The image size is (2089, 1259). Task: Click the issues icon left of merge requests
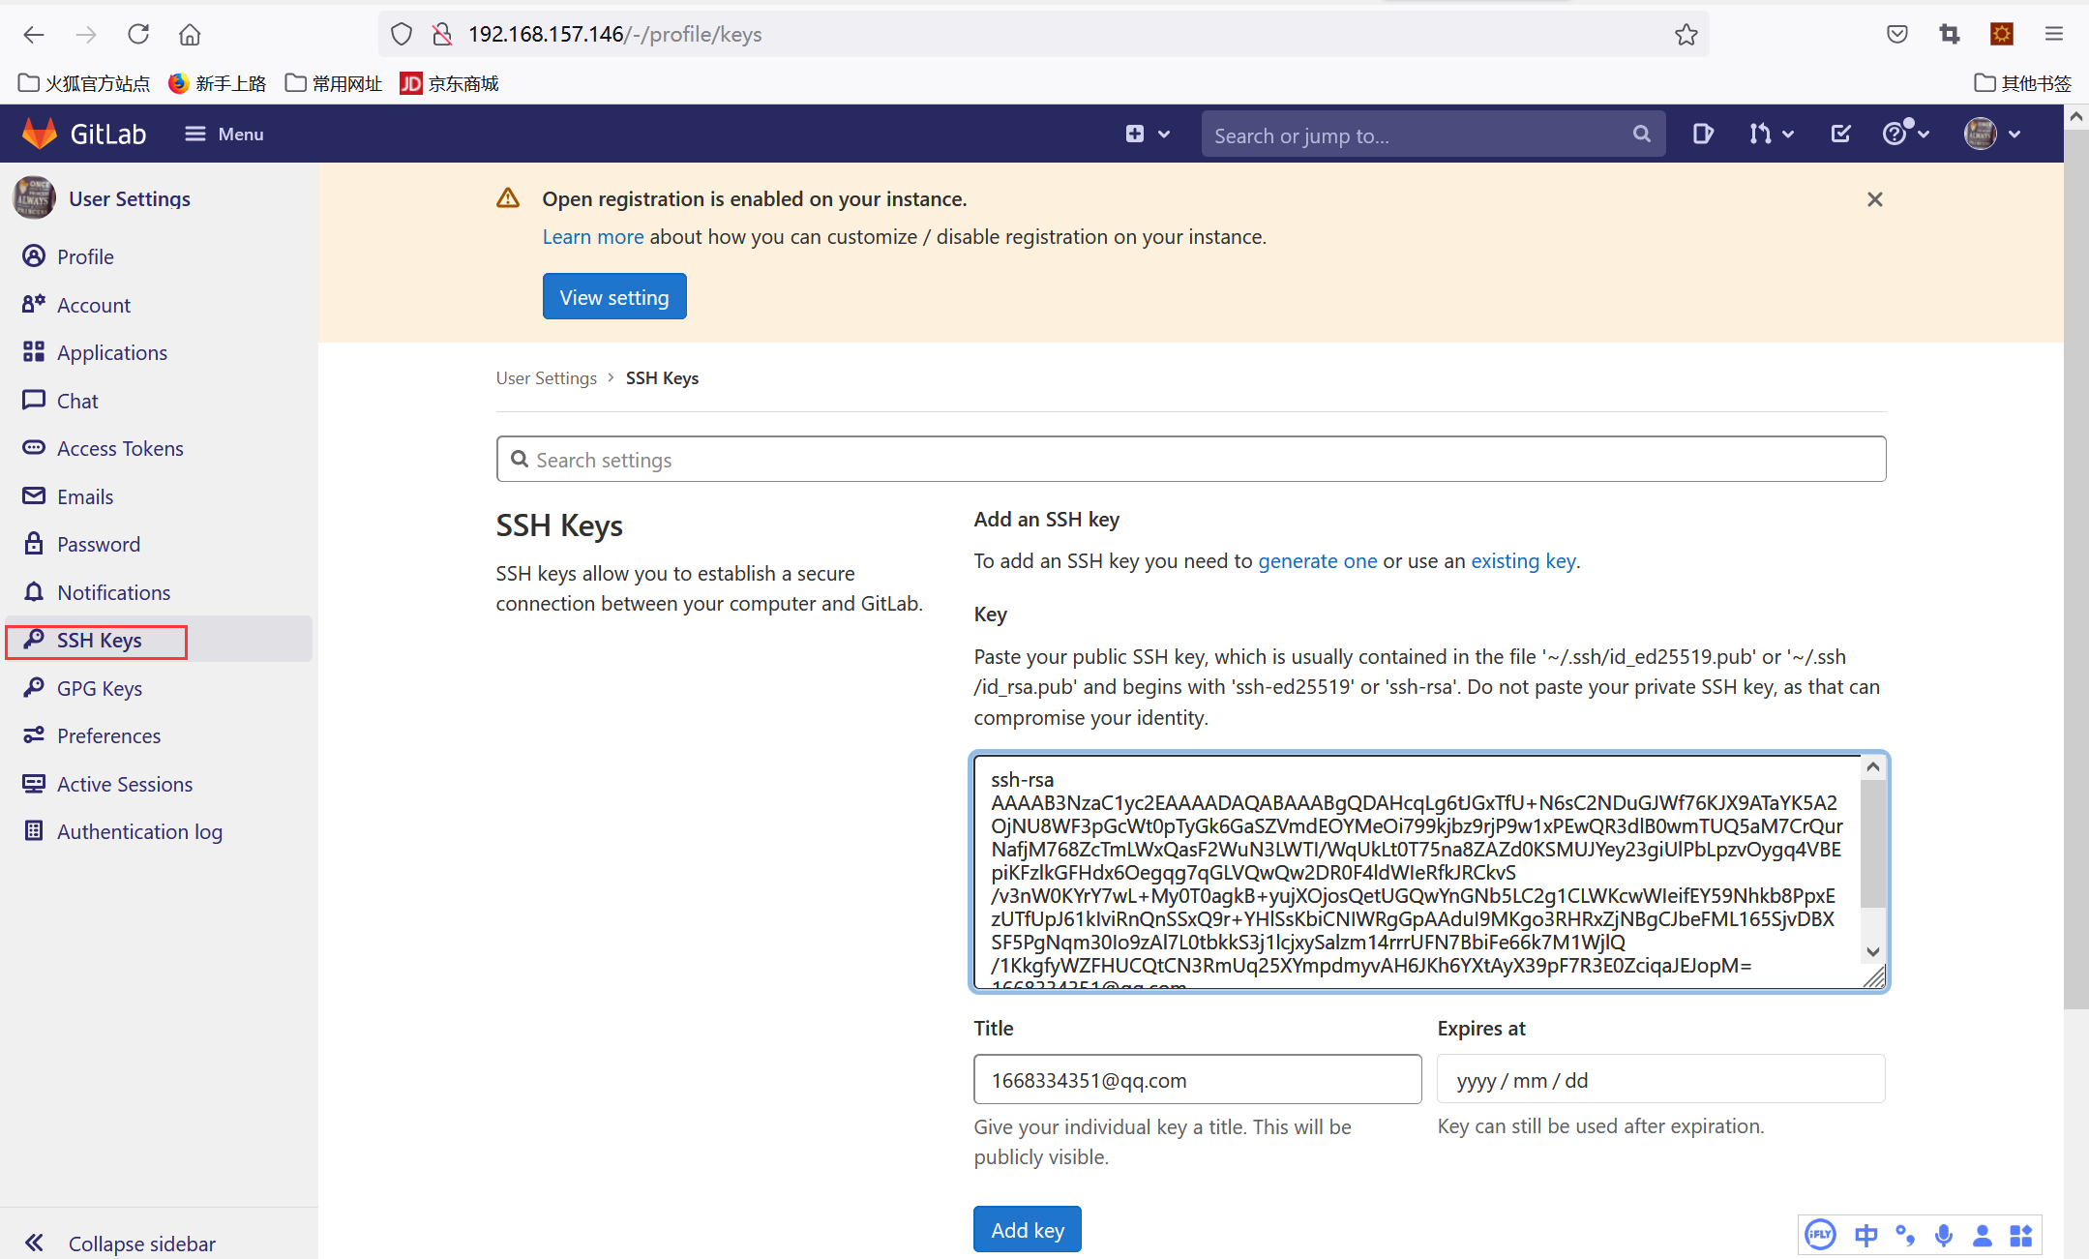click(1703, 134)
